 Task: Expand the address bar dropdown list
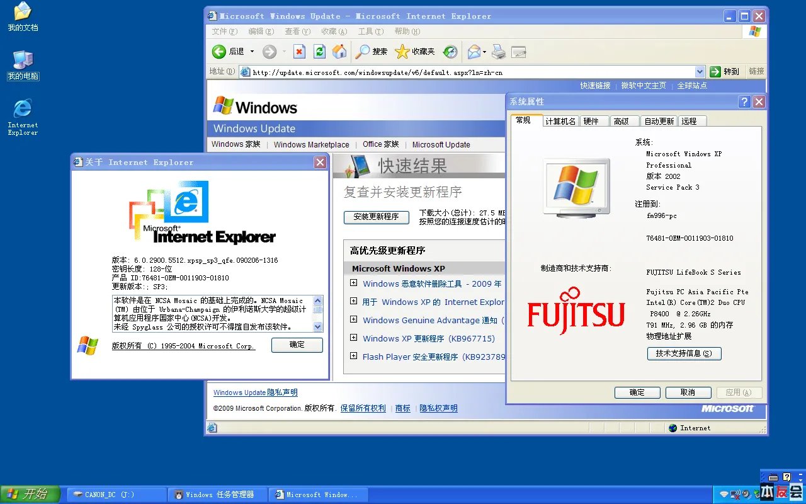coord(699,71)
